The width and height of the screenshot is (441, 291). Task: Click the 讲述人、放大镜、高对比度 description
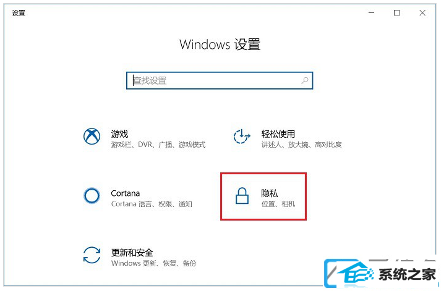(x=301, y=145)
